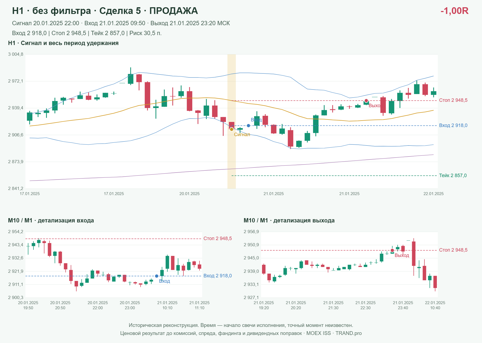Image resolution: width=482 pixels, height=343 pixels.
Task: Click the '21.01.2025 10:10' axis label
Action: (167, 305)
